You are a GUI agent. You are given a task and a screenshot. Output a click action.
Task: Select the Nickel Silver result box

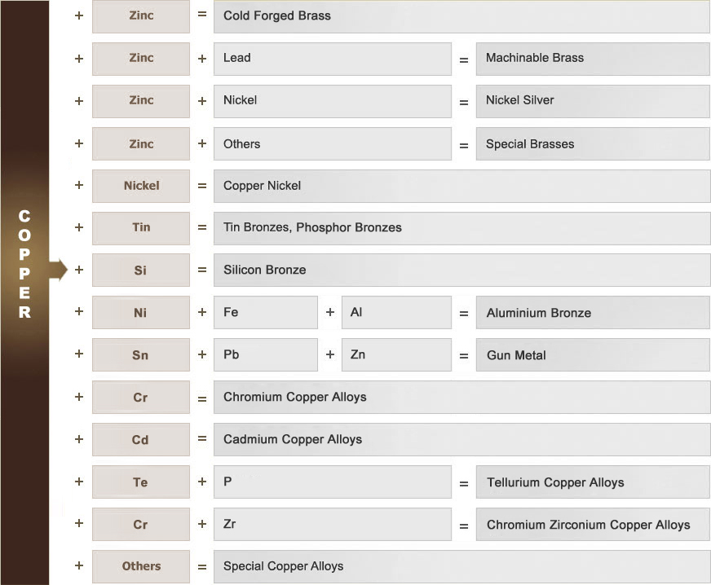pos(593,101)
